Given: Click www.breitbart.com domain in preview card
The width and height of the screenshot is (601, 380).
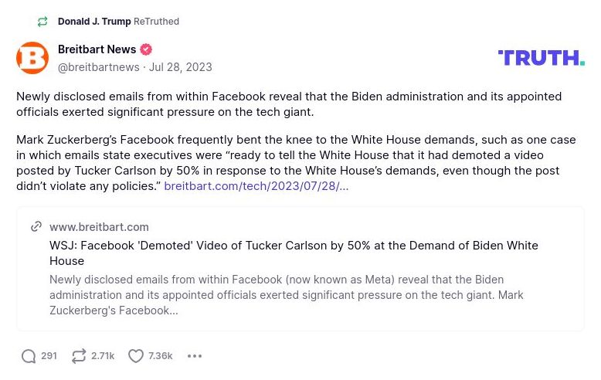Looking at the screenshot, I should pyautogui.click(x=99, y=227).
